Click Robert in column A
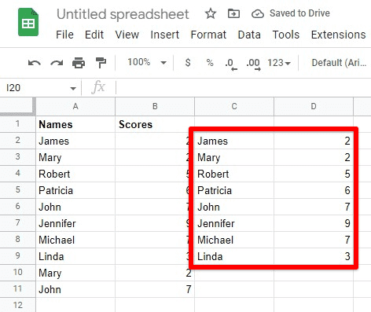 click(x=75, y=174)
